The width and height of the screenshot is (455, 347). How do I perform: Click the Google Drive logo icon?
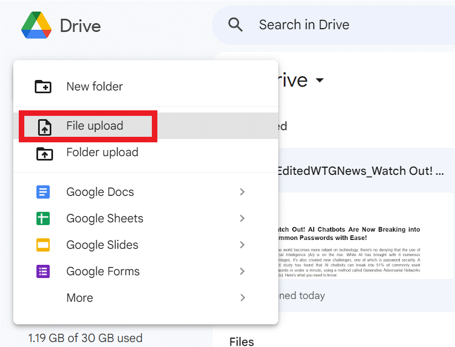[x=36, y=25]
